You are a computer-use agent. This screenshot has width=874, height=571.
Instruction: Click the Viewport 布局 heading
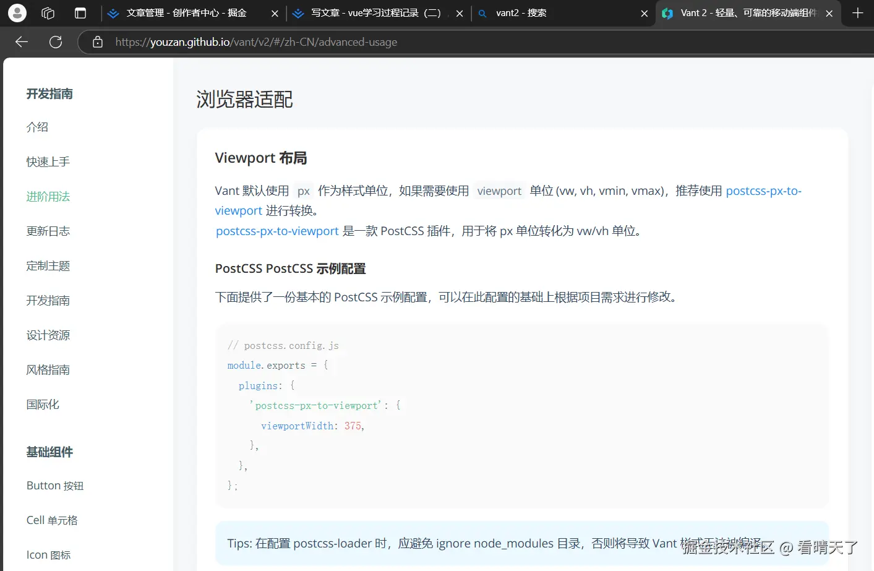[x=261, y=158]
